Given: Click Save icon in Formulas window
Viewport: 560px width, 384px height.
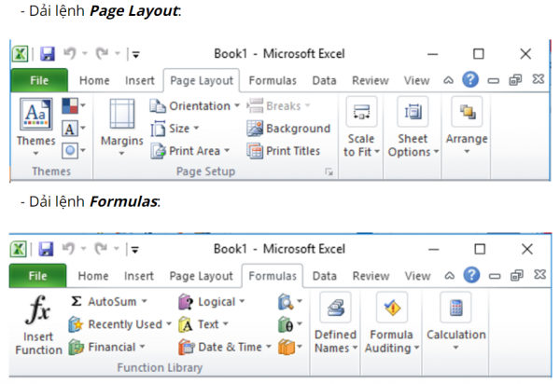Looking at the screenshot, I should 46,249.
